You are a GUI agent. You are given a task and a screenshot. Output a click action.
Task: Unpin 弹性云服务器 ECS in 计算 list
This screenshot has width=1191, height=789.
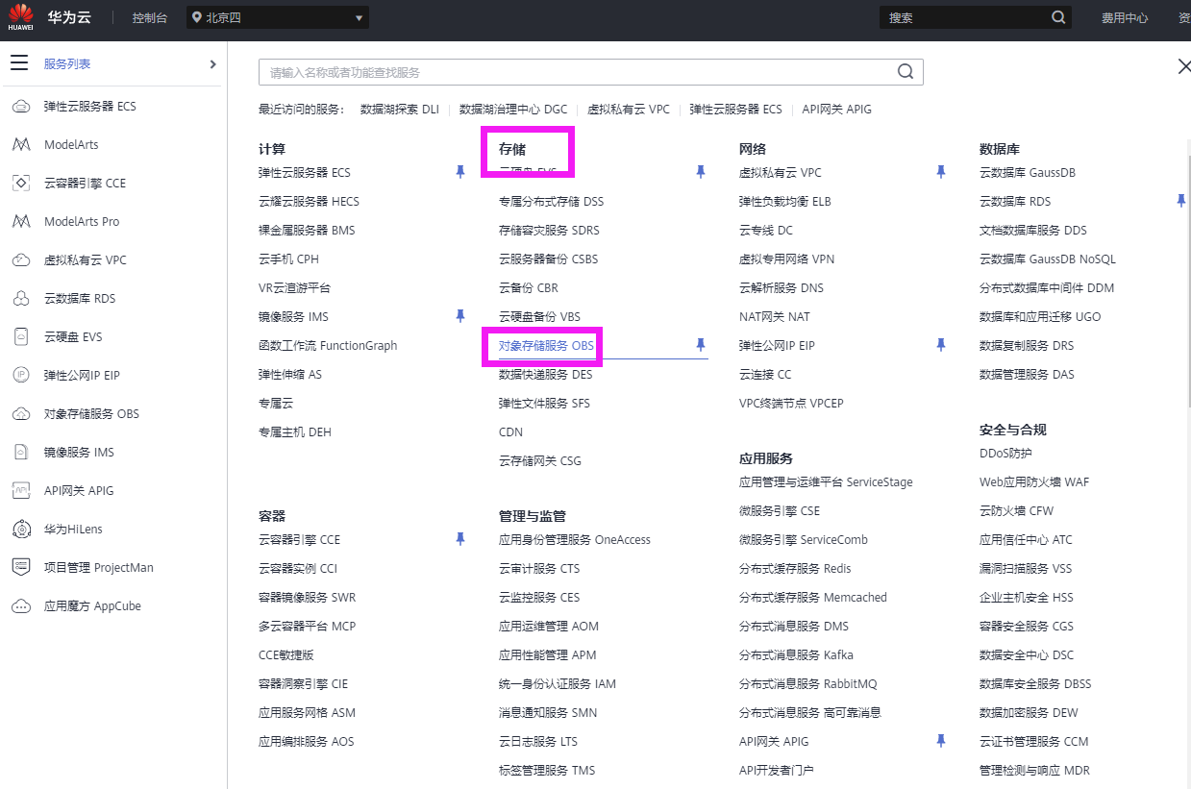point(460,172)
